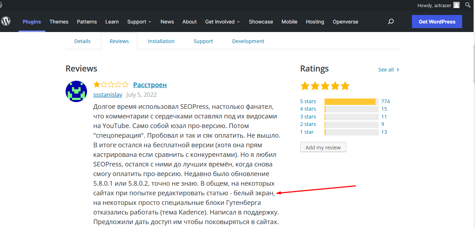475x228 pixels.
Task: Open the Patterns menu item
Action: pyautogui.click(x=87, y=22)
